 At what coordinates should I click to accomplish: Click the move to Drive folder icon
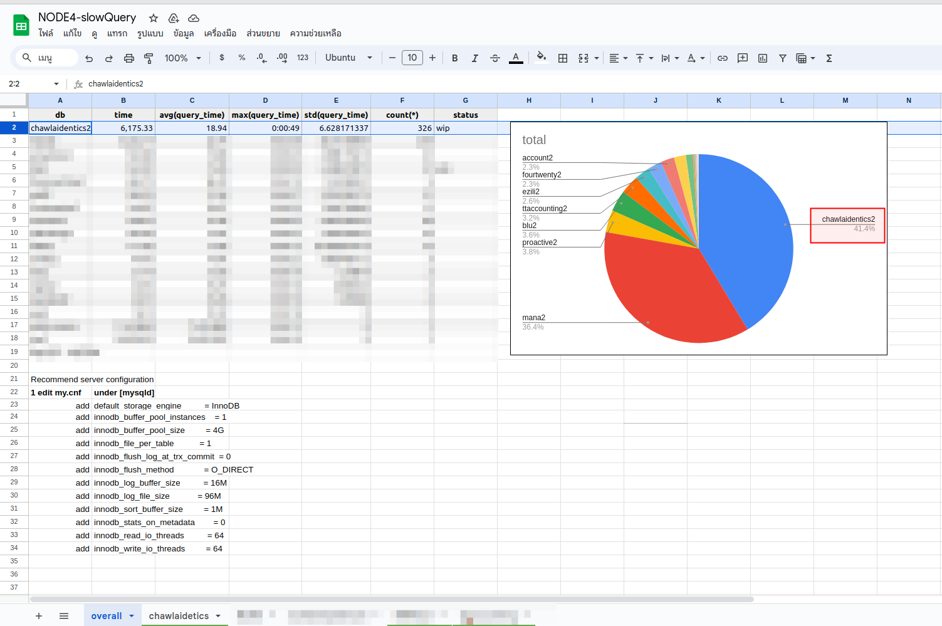(x=174, y=18)
